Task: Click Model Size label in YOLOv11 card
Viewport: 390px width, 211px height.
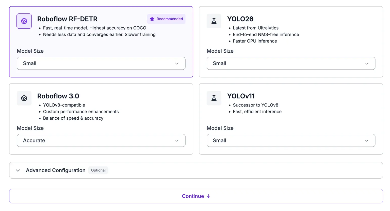Action: [220, 128]
